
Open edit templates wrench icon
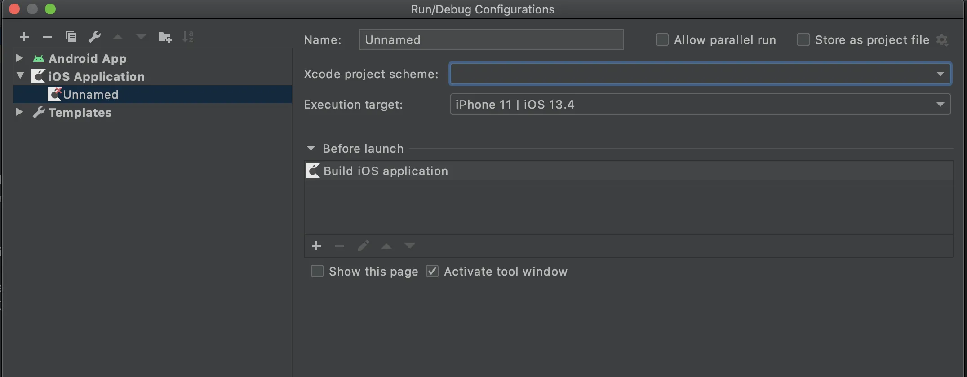tap(94, 37)
